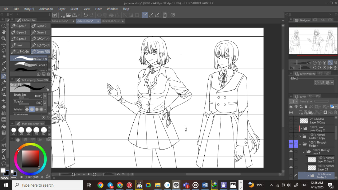The height and width of the screenshot is (190, 338).
Task: Choose the Eyedropper tool
Action: 4,63
